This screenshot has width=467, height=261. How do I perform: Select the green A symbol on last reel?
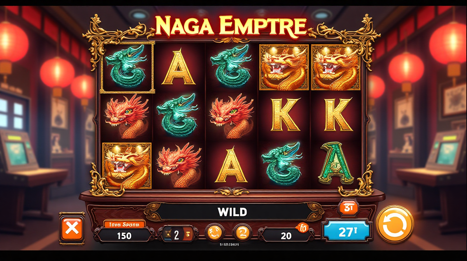click(335, 163)
